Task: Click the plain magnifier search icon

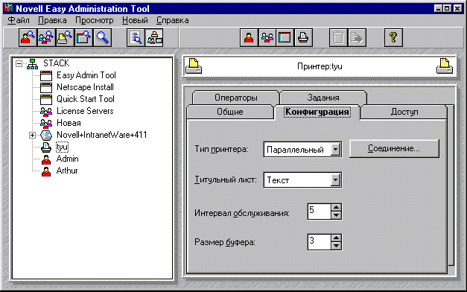Action: (x=103, y=37)
